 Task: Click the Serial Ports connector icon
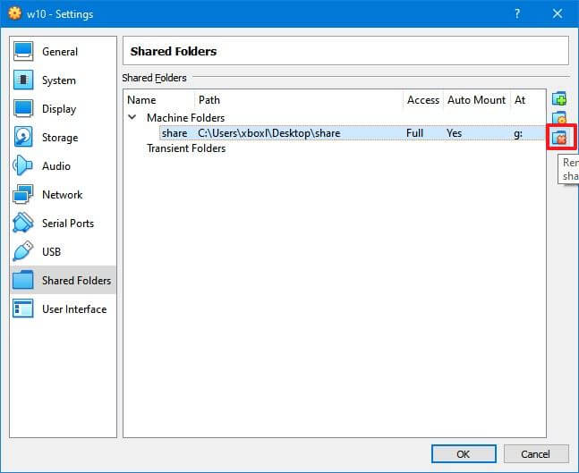pos(23,223)
